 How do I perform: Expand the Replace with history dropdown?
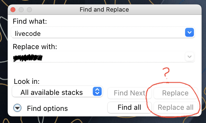pos(189,57)
